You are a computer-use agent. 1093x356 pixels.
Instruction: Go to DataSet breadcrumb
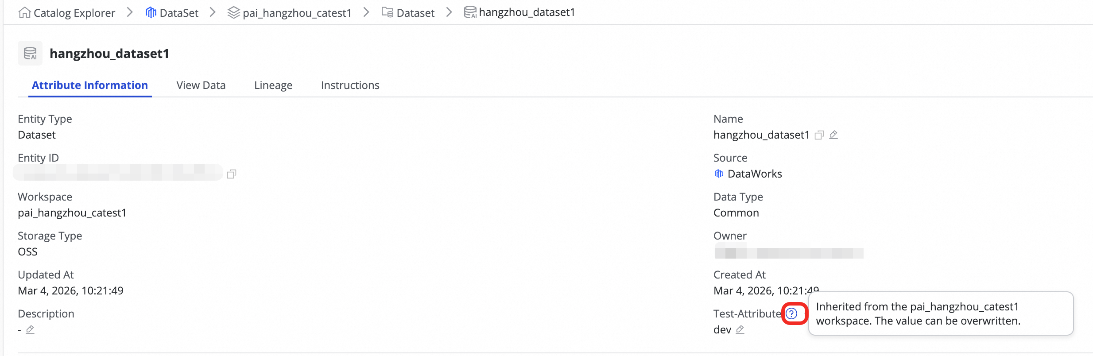click(179, 13)
